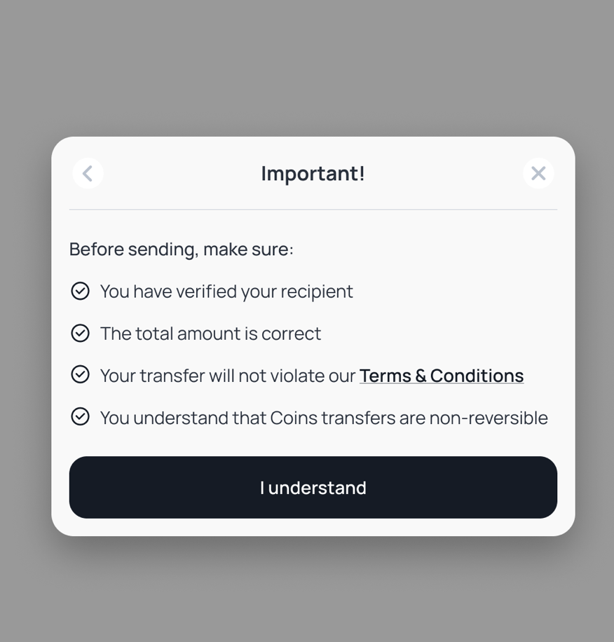614x642 pixels.
Task: Click the word 'Conditions' in the underlined link
Action: click(x=477, y=376)
